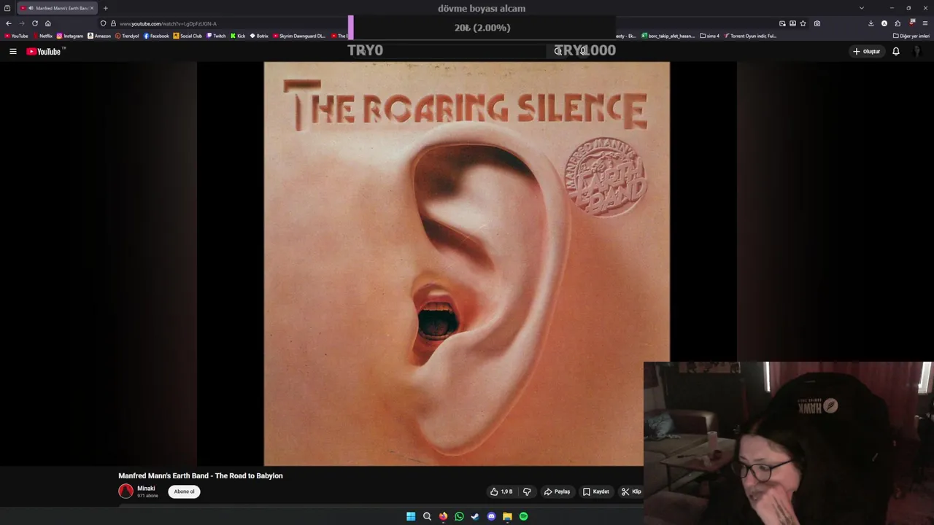
Task: Open the YouTube bookmark
Action: (16, 36)
